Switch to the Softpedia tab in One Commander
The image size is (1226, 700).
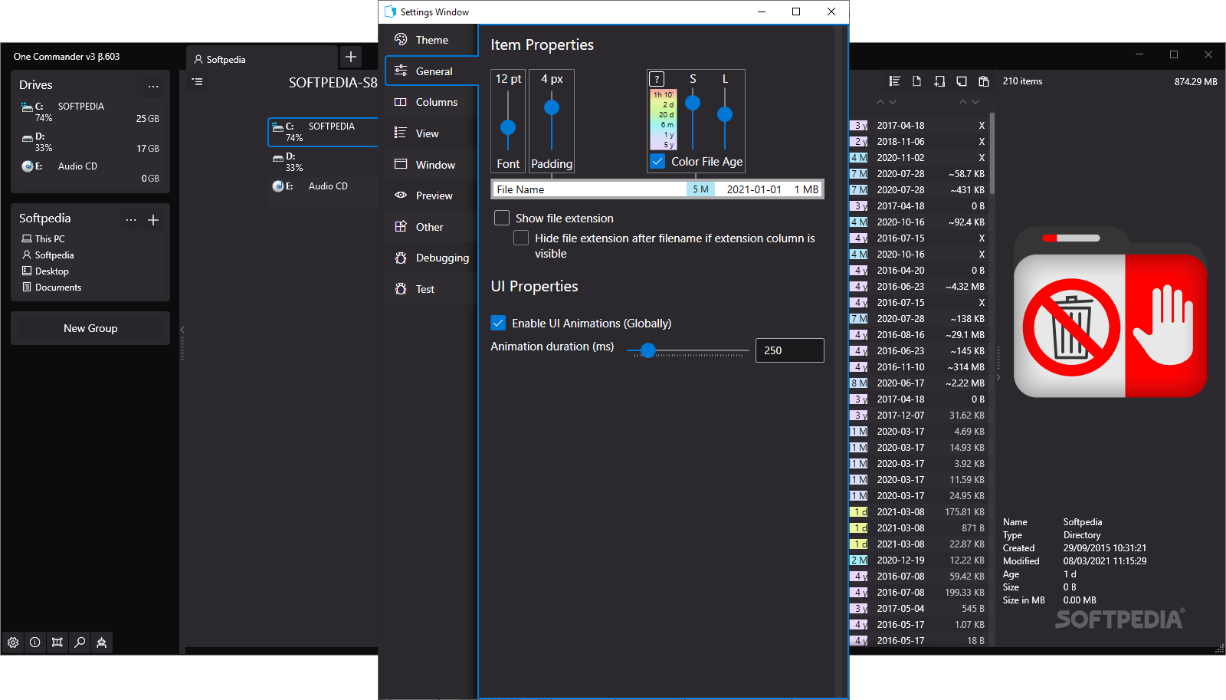pos(261,59)
